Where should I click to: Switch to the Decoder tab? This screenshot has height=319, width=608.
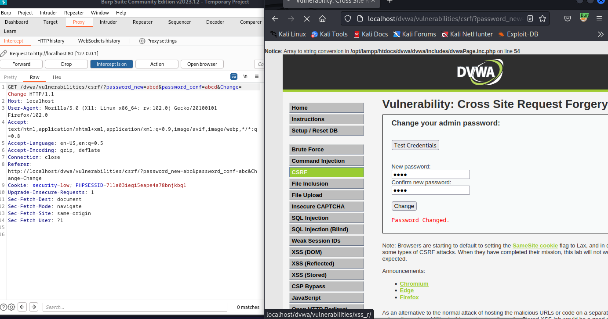click(215, 22)
